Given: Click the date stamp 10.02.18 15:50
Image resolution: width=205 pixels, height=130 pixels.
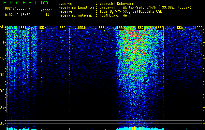Looking at the screenshot, I should 17,15.
